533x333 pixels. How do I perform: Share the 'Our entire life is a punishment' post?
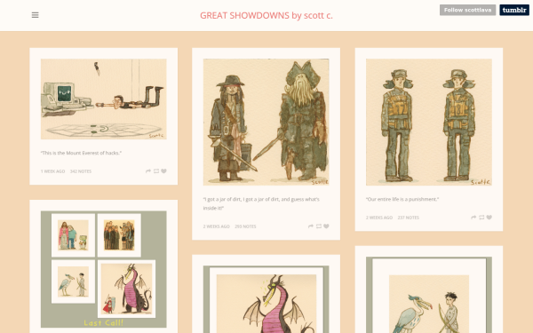[x=473, y=218]
